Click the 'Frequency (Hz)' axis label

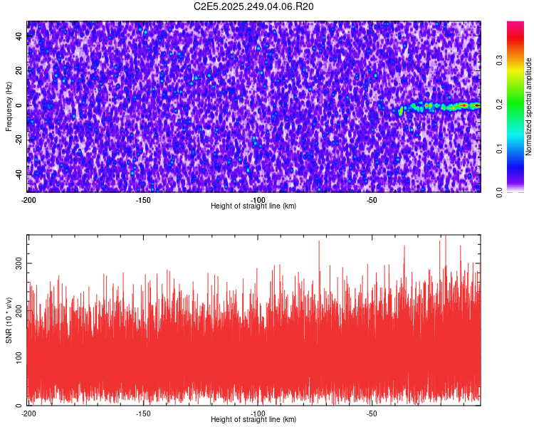[9, 106]
